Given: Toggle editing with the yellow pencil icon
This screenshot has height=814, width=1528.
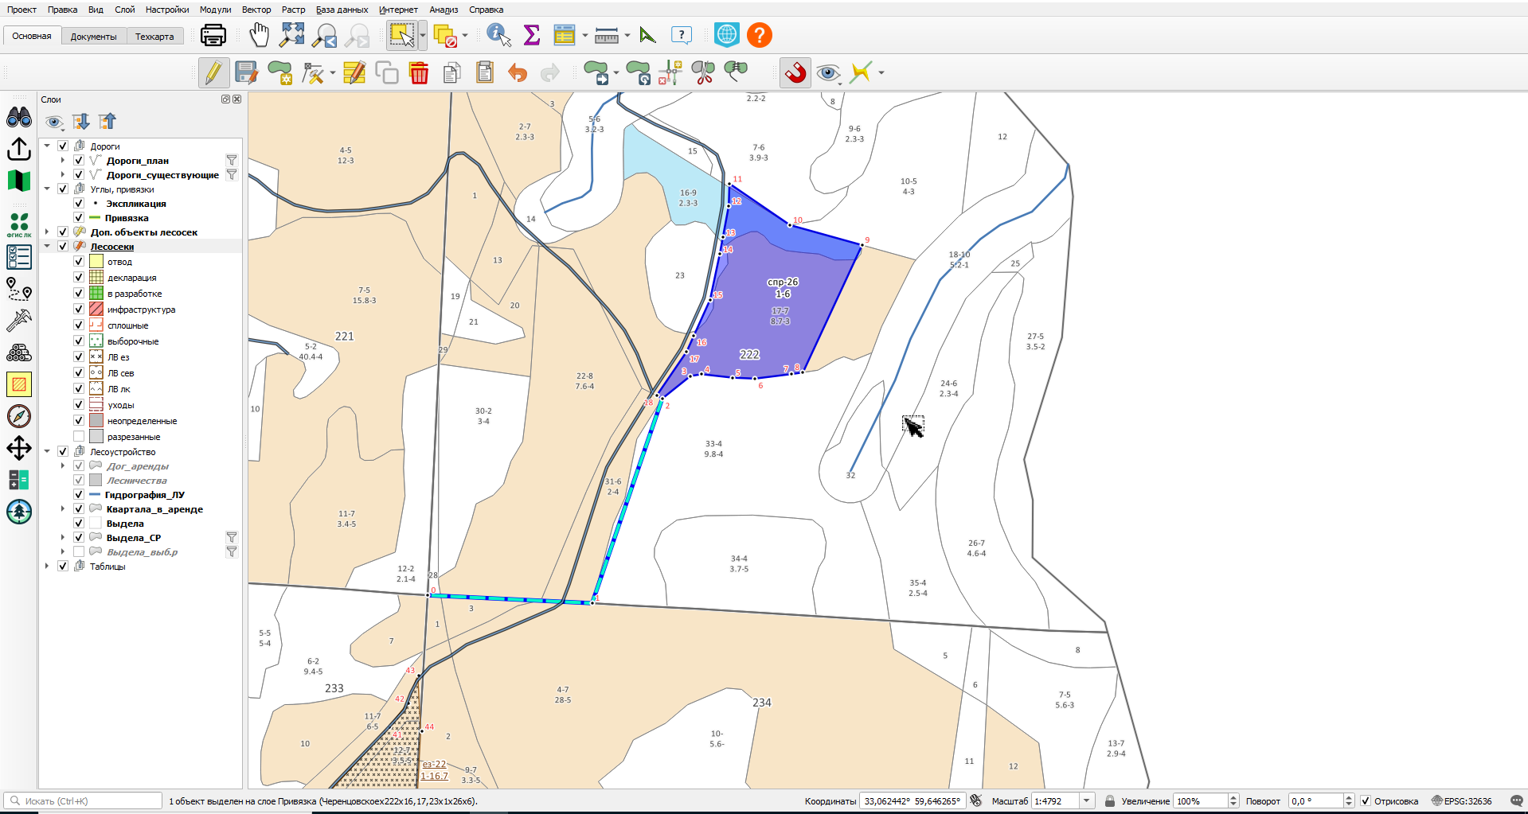Looking at the screenshot, I should click(x=213, y=73).
